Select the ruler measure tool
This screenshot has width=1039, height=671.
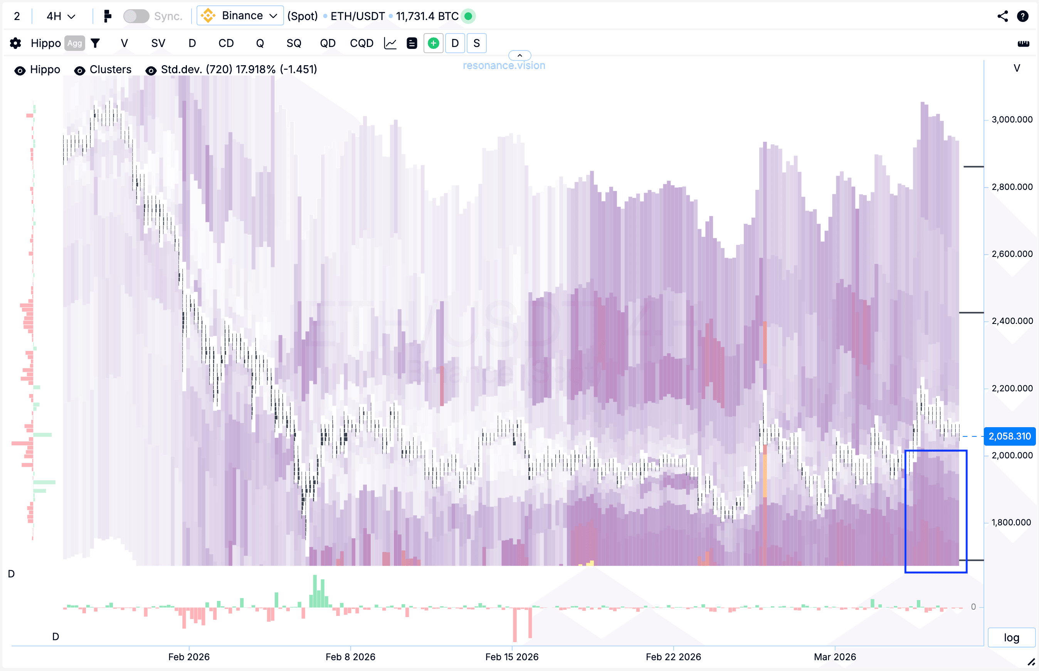1023,43
